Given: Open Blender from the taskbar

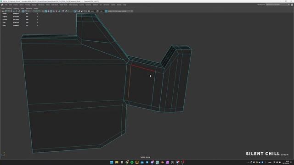Looking at the screenshot, I should (162, 162).
